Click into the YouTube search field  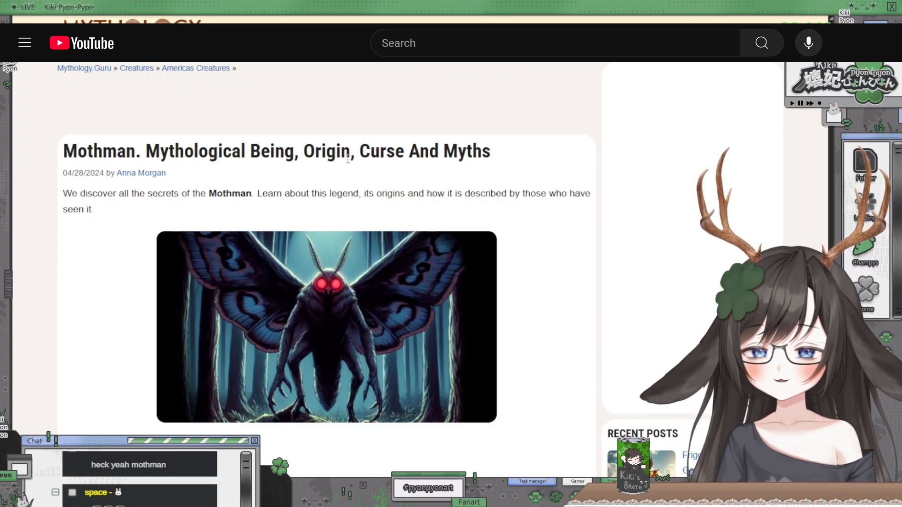(x=555, y=43)
